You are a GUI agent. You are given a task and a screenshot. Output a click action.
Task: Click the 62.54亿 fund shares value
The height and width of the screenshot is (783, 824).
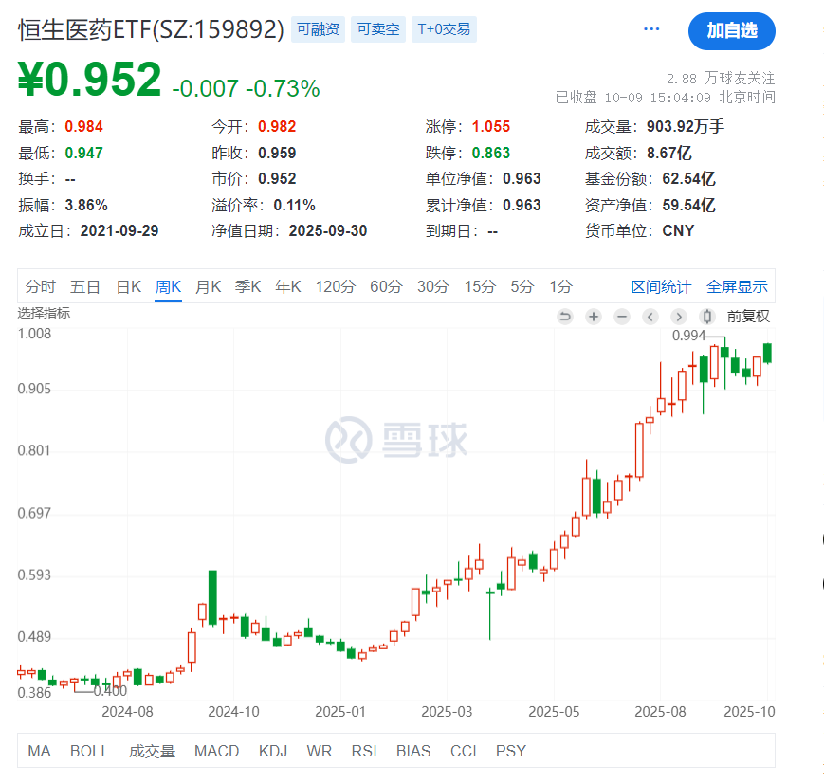tap(689, 178)
